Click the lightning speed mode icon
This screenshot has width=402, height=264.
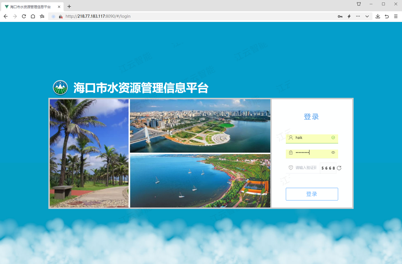pos(349,16)
